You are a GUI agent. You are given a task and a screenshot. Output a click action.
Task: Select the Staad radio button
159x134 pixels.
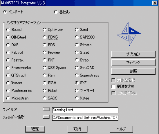click(x=77, y=53)
